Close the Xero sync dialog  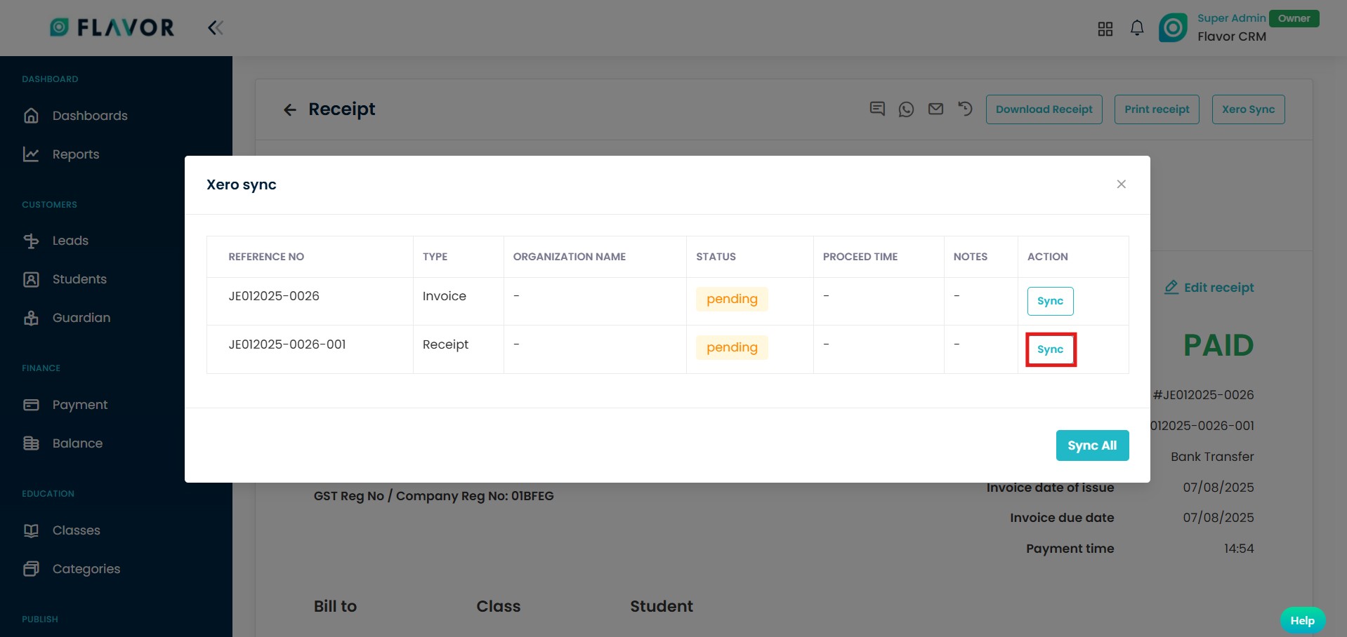coord(1121,185)
